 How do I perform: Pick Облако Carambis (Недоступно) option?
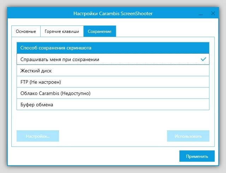point(113,93)
